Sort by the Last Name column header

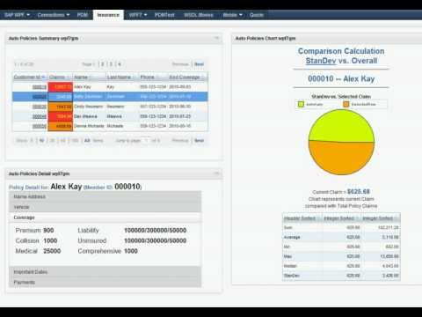coord(122,77)
